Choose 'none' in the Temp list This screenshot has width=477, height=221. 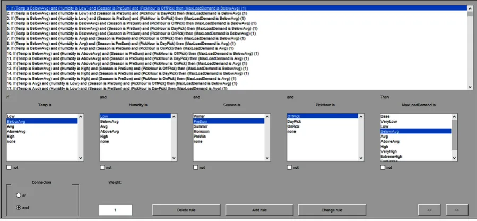42,141
